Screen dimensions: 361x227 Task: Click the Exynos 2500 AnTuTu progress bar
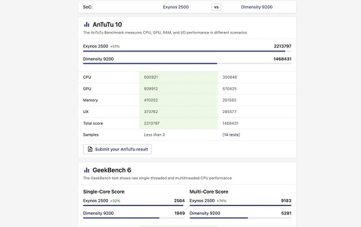tap(187, 51)
